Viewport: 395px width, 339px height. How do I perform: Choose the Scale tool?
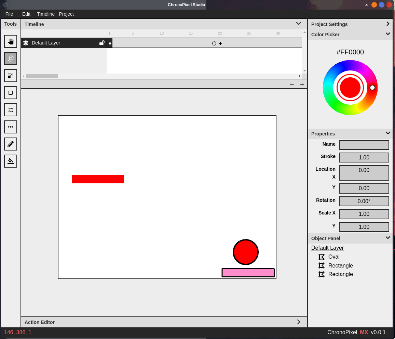[10, 76]
